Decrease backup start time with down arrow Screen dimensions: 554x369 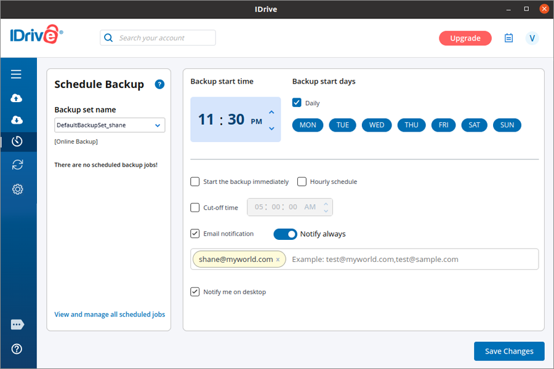271,128
